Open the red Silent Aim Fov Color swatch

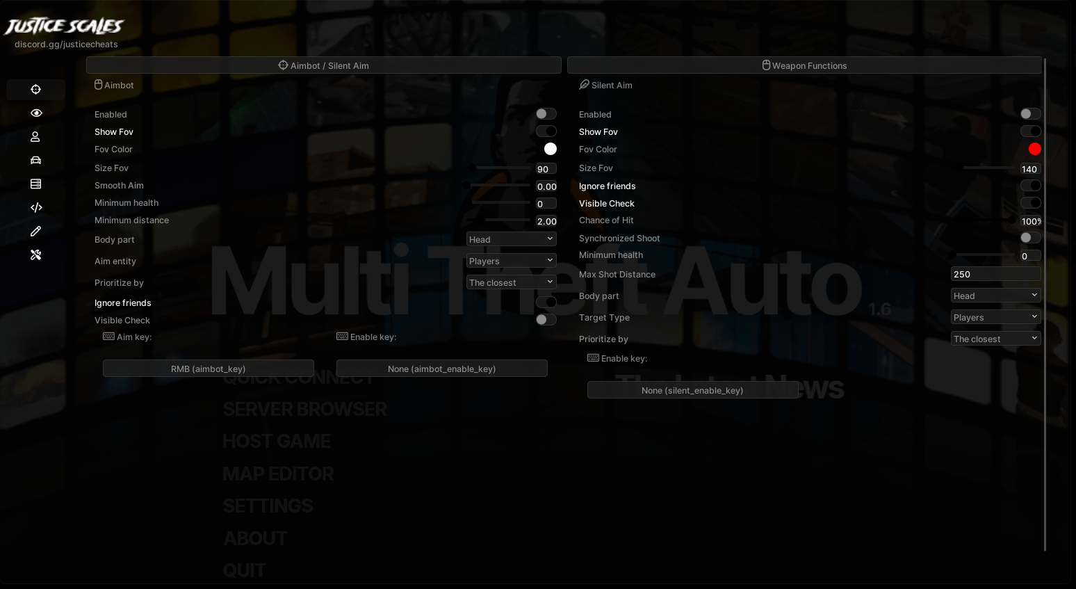point(1034,149)
